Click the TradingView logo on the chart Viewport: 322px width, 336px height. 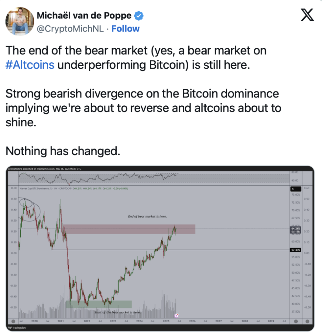17,328
